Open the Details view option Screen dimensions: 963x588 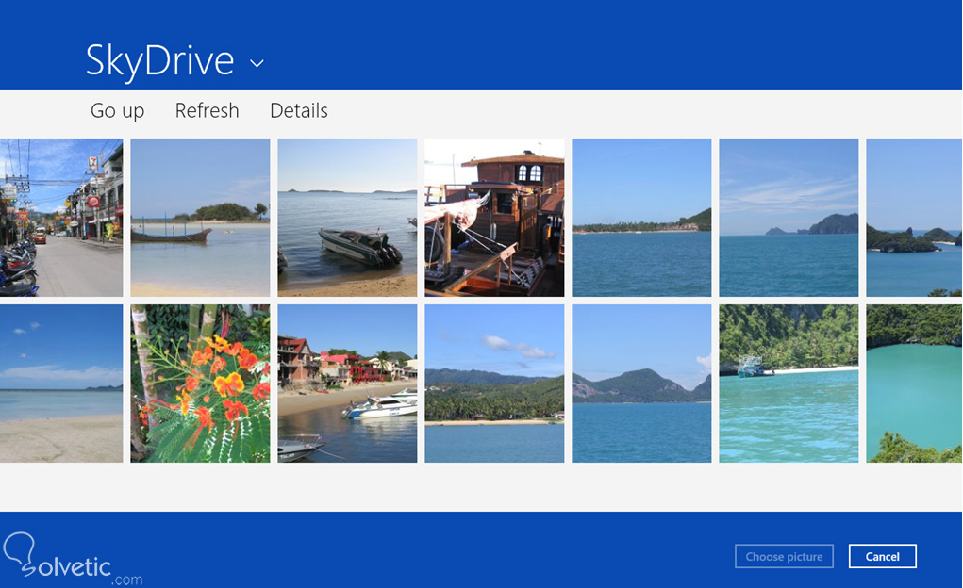[299, 110]
